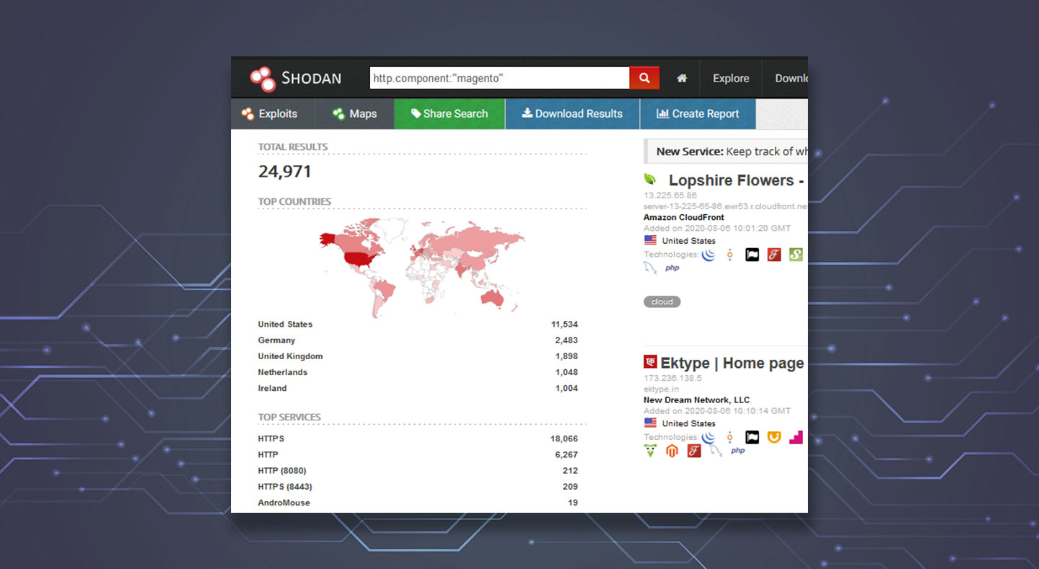Click the MySQL dolphin icon under Ektype
Image resolution: width=1039 pixels, height=569 pixels.
[x=716, y=451]
